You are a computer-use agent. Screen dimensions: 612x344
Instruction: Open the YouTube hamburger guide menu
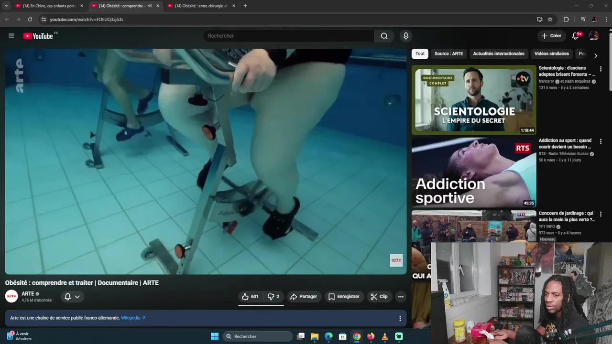[x=11, y=36]
